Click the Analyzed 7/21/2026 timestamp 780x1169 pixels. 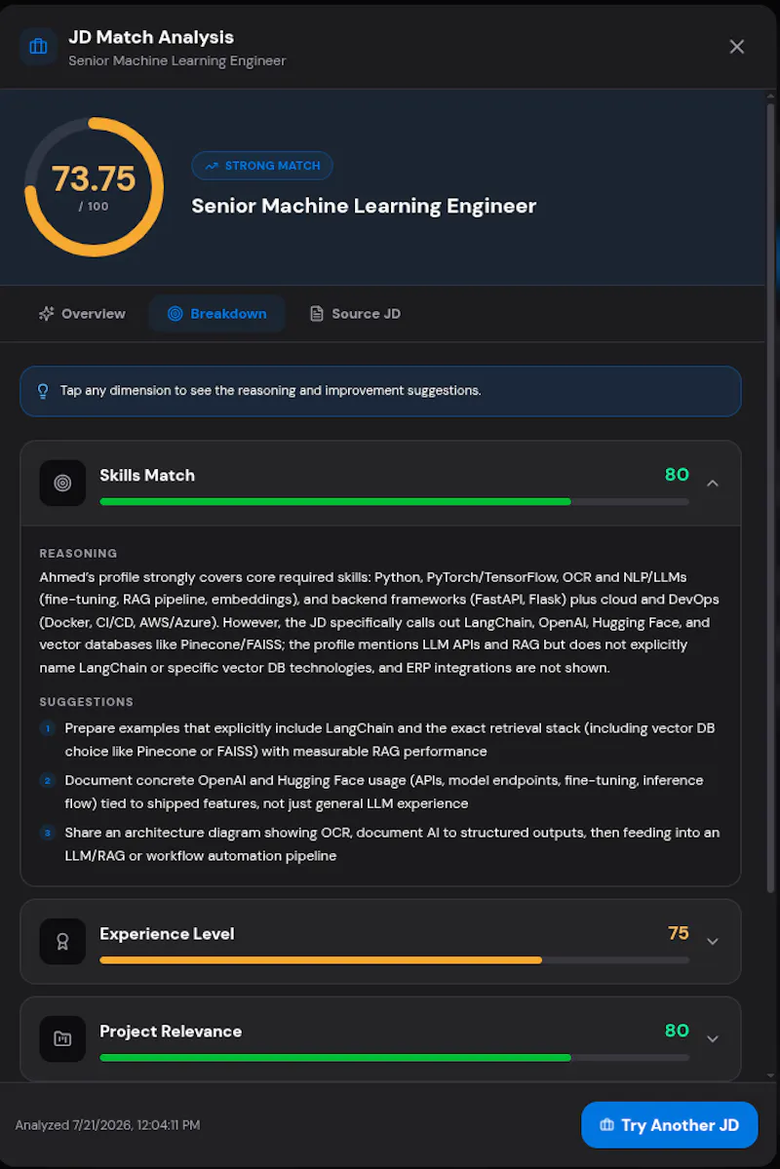click(x=107, y=1125)
